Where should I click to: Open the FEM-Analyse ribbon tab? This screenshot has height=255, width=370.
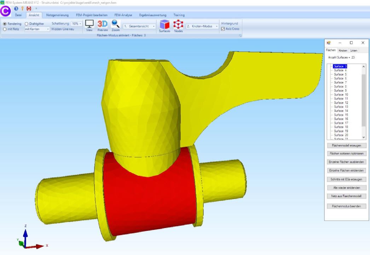click(123, 15)
